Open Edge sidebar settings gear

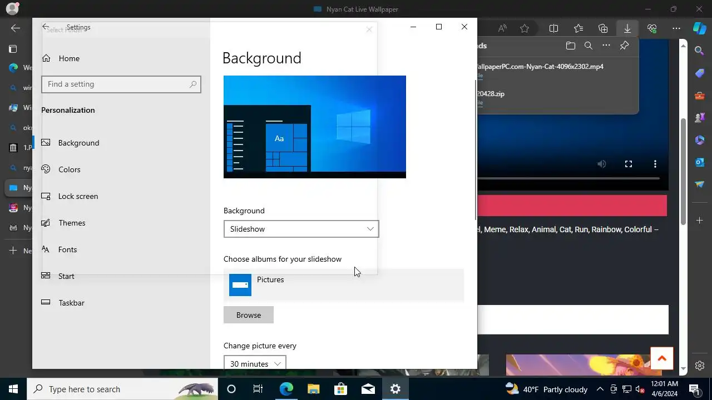700,366
